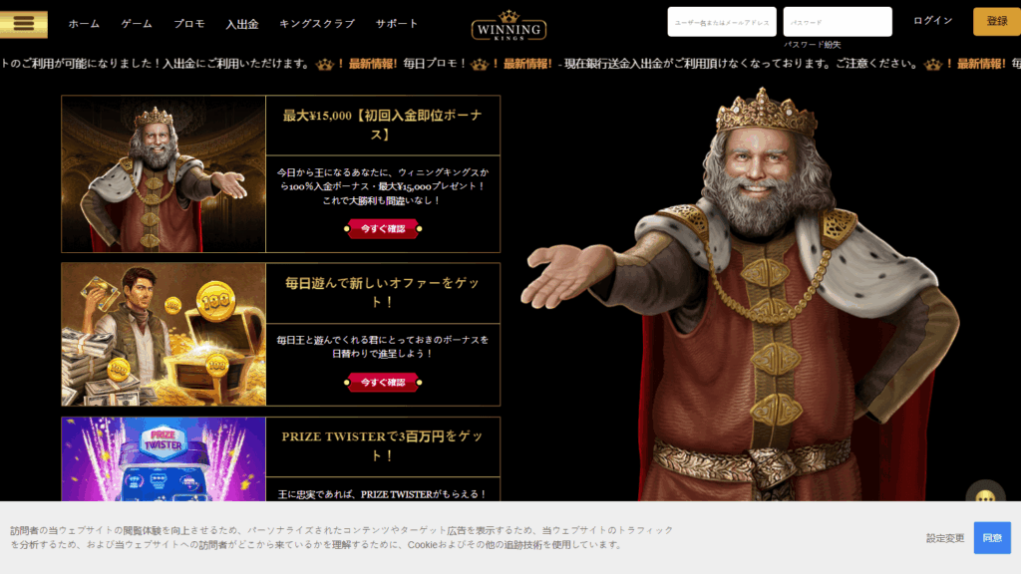Screen dimensions: 1021x574
Task: Click the Winning Kings crown logo
Action: click(x=509, y=26)
